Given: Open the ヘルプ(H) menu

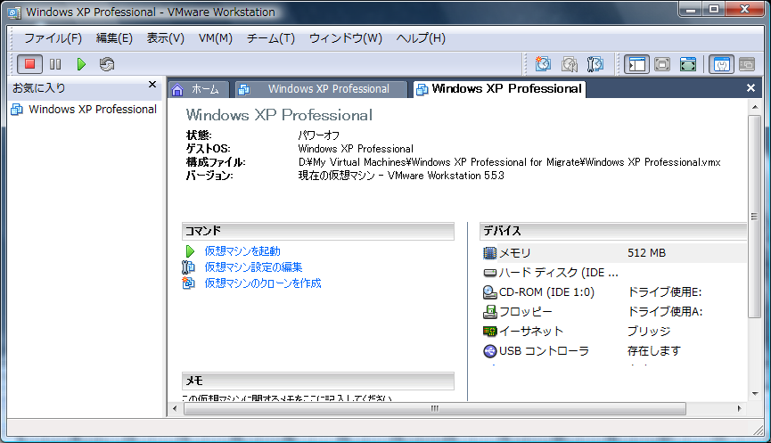Looking at the screenshot, I should tap(421, 37).
